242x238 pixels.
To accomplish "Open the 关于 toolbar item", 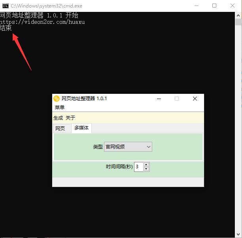I will [x=70, y=118].
